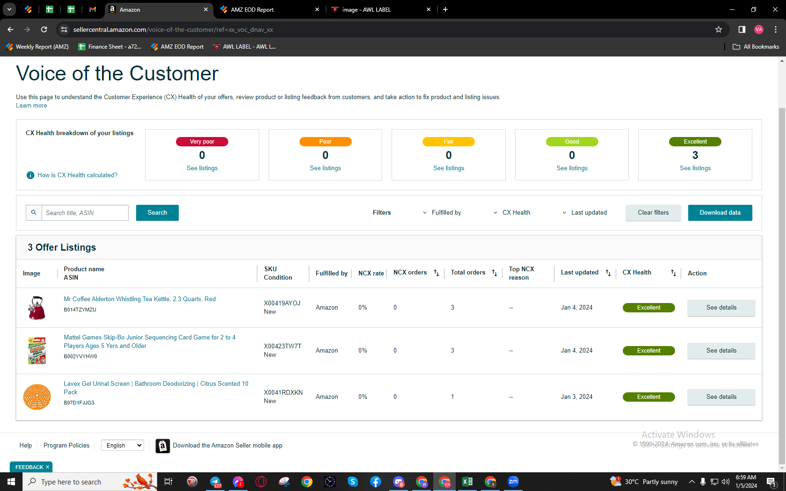Viewport: 786px width, 491px height.
Task: Bookmark this page with the star icon
Action: 719,29
